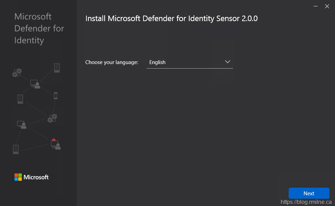
Task: Click the server icon below the upper computer user
Action: click(20, 99)
